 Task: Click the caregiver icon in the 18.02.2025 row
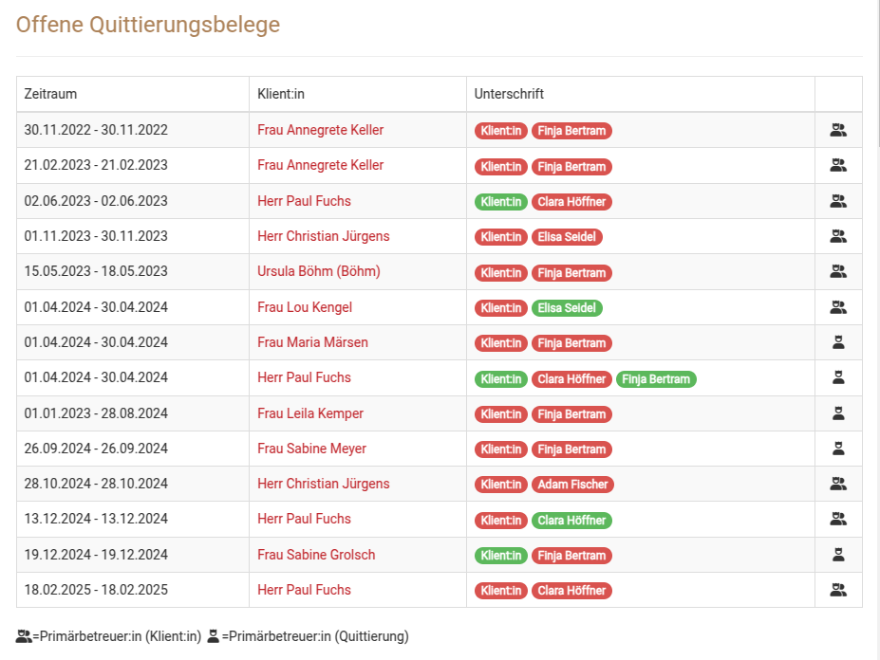pyautogui.click(x=837, y=590)
